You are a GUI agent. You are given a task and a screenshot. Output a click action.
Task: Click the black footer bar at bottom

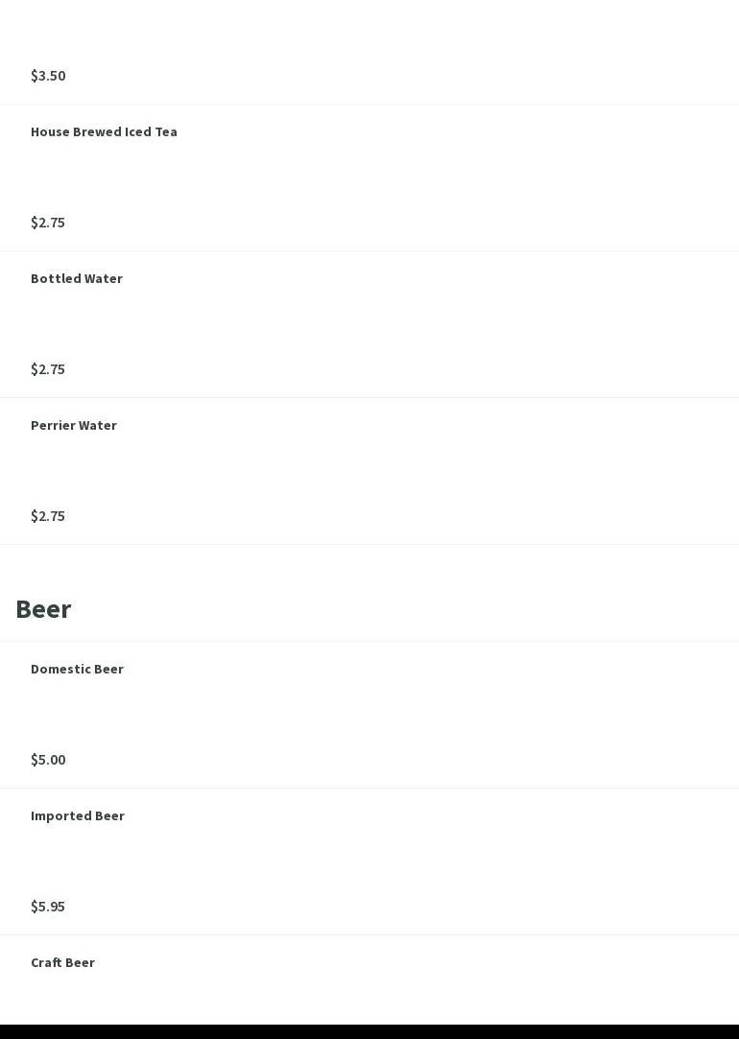tap(369, 1031)
